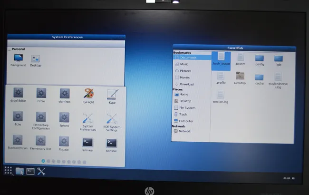Open the Eyesight image viewer
Viewport: 309px width, 195px height.
pos(88,96)
